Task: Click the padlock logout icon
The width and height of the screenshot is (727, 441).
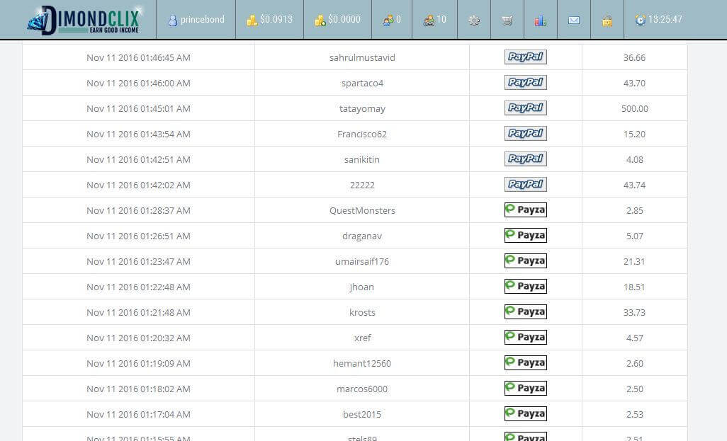Action: pos(607,21)
